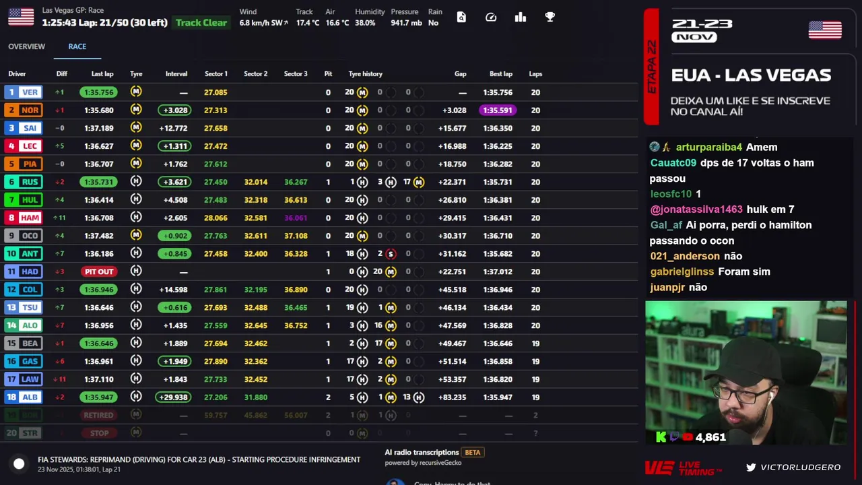Click chat username Cauatc09

pyautogui.click(x=673, y=163)
